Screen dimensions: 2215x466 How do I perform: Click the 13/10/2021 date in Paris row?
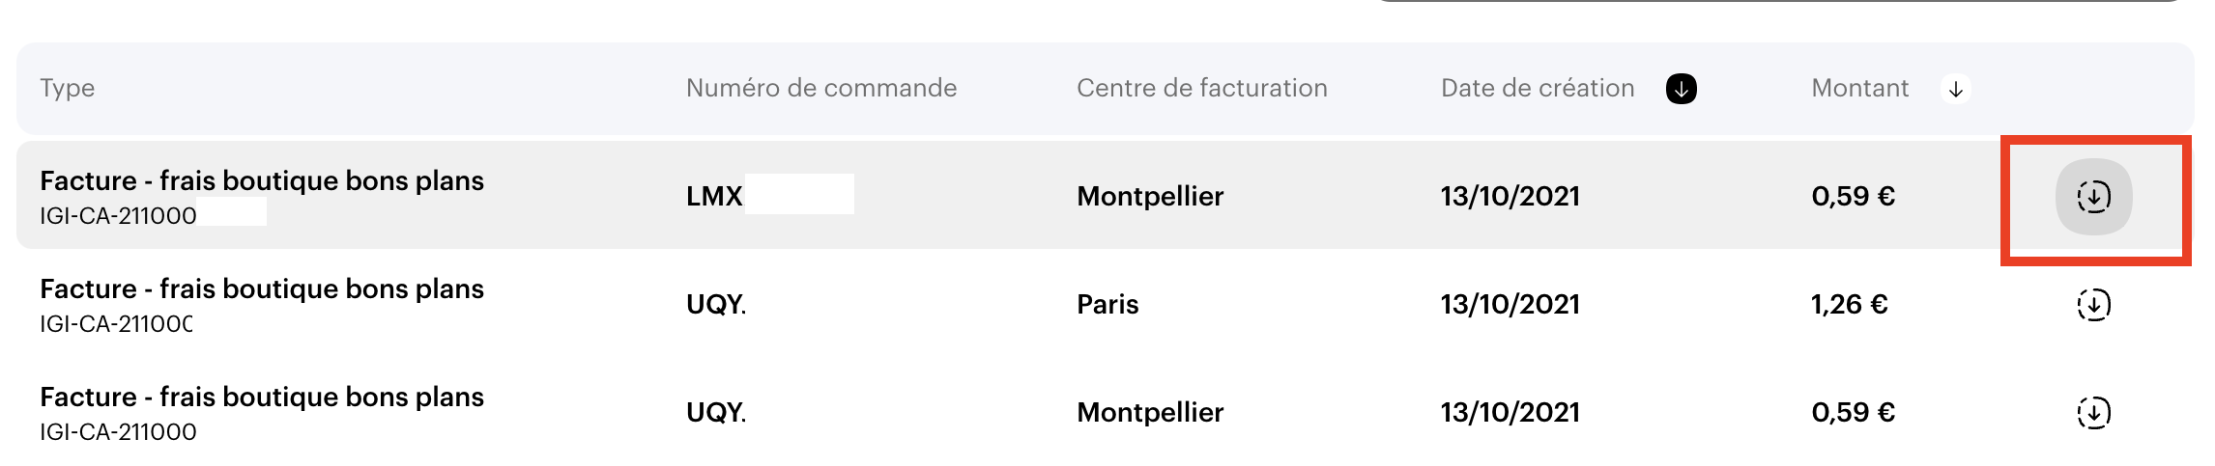[1510, 305]
